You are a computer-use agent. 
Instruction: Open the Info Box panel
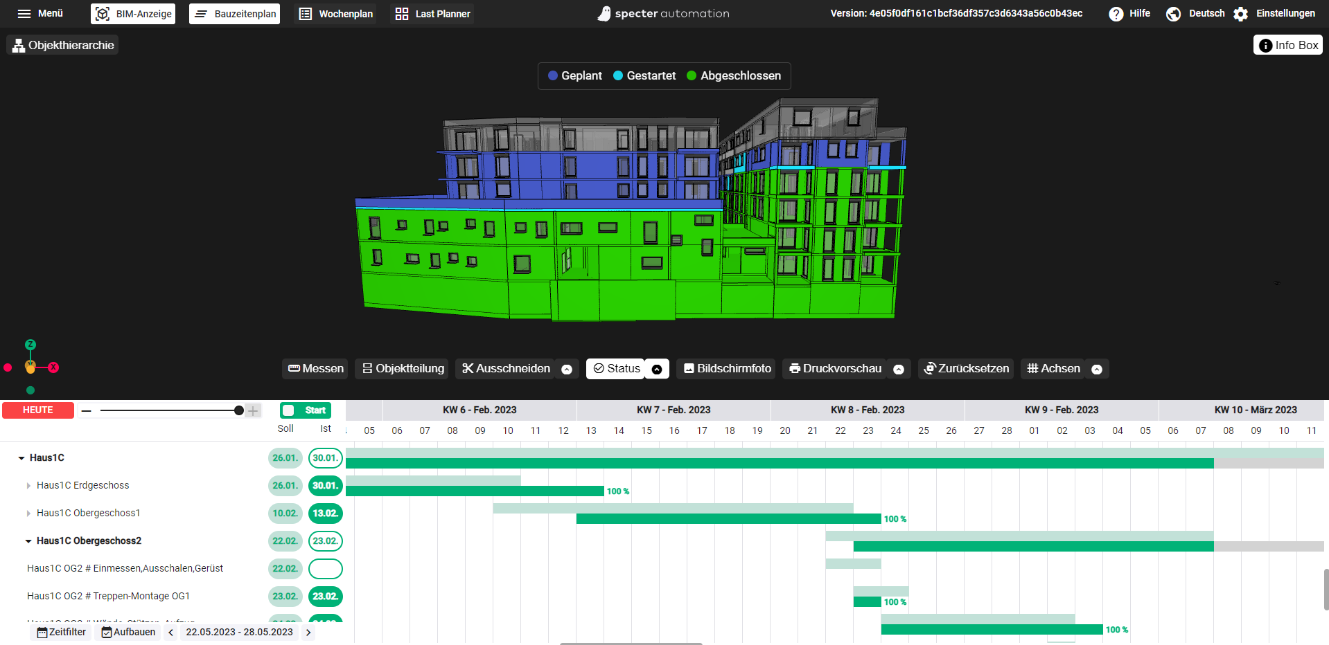[1287, 45]
